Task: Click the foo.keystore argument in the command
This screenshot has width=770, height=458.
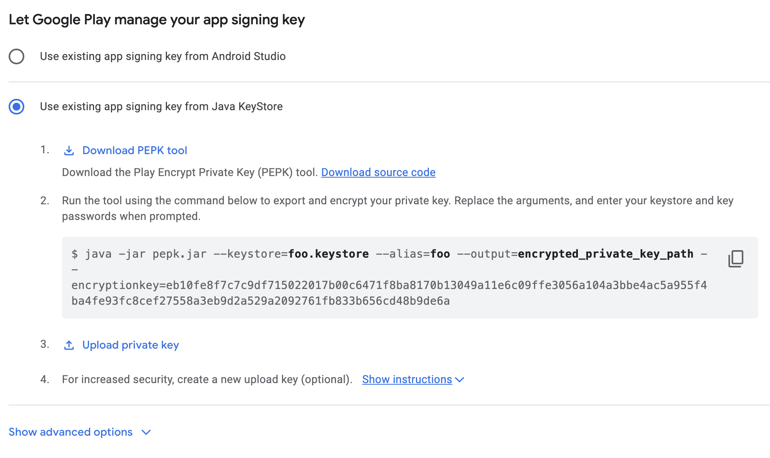Action: coord(329,254)
